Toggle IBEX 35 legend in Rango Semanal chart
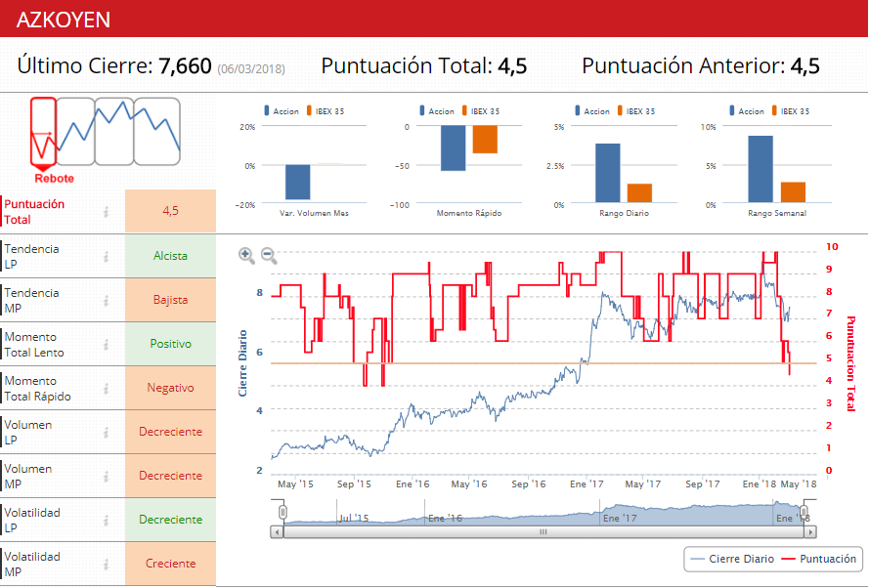869x588 pixels. coord(790,111)
